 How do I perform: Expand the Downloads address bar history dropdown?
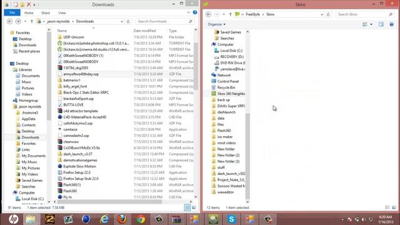pos(122,21)
